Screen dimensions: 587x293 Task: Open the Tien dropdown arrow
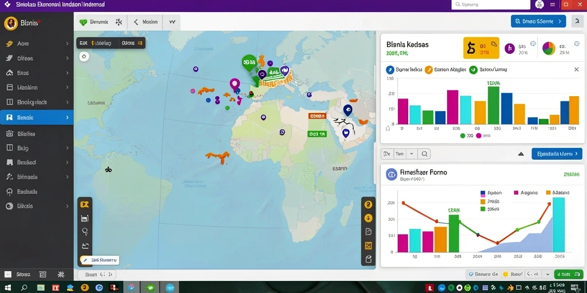click(x=412, y=153)
